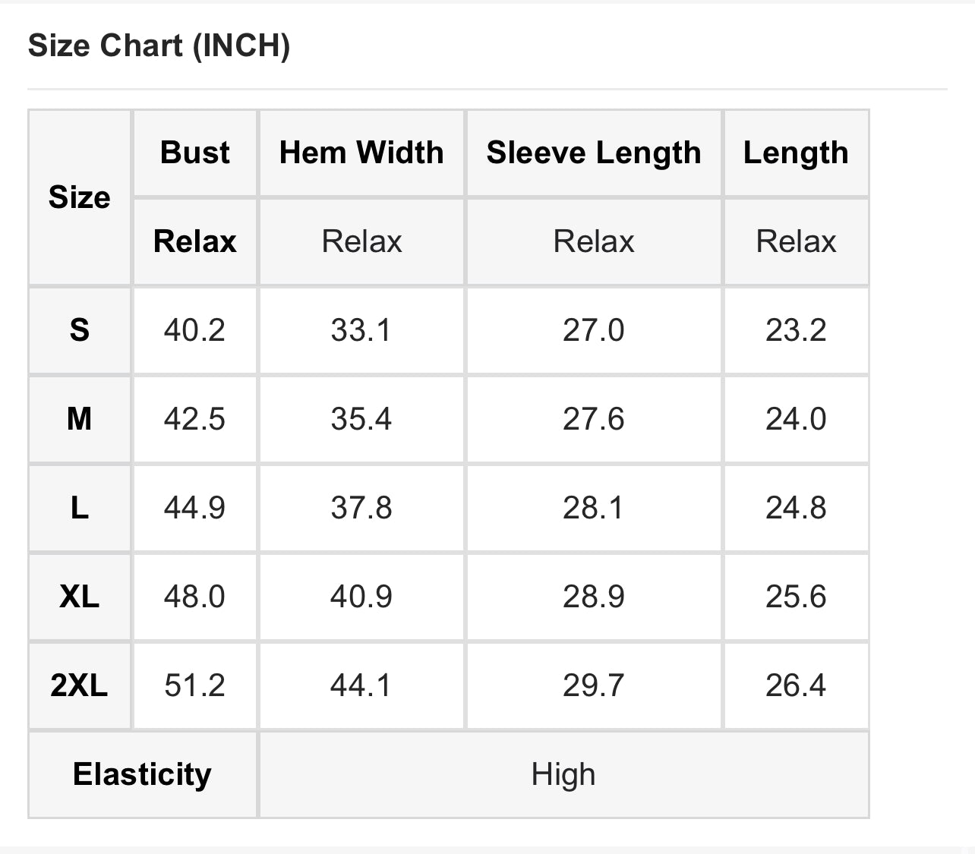Select the Hem Width column header
Image resolution: width=975 pixels, height=854 pixels.
coord(361,153)
